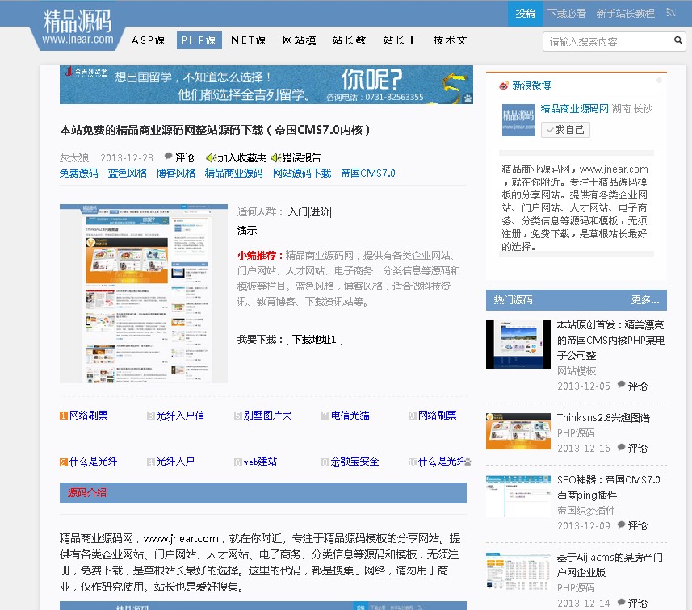
Task: Click the search magnifier icon
Action: pos(678,40)
